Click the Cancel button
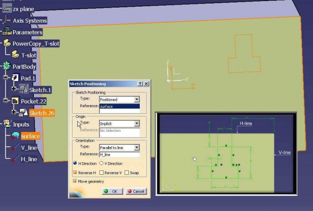The width and height of the screenshot is (313, 211). pos(136,191)
